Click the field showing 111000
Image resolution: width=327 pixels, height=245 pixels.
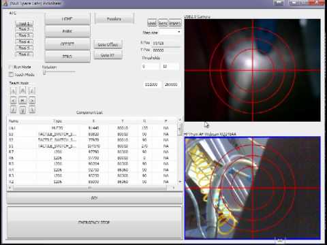coord(153,84)
